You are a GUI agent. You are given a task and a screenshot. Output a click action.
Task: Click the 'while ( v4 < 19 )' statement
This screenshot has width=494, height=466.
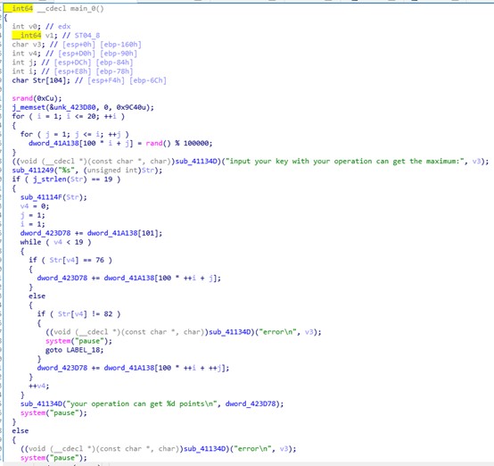click(x=56, y=242)
